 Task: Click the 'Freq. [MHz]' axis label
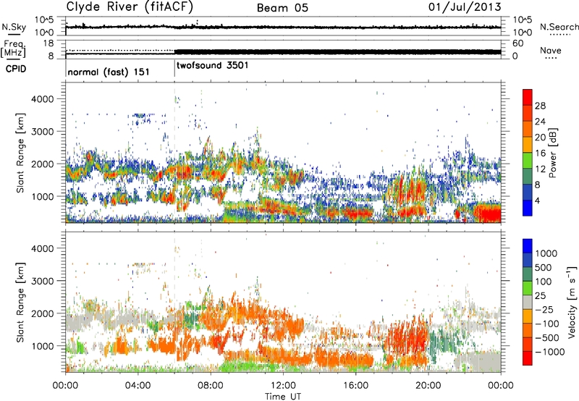pyautogui.click(x=14, y=48)
